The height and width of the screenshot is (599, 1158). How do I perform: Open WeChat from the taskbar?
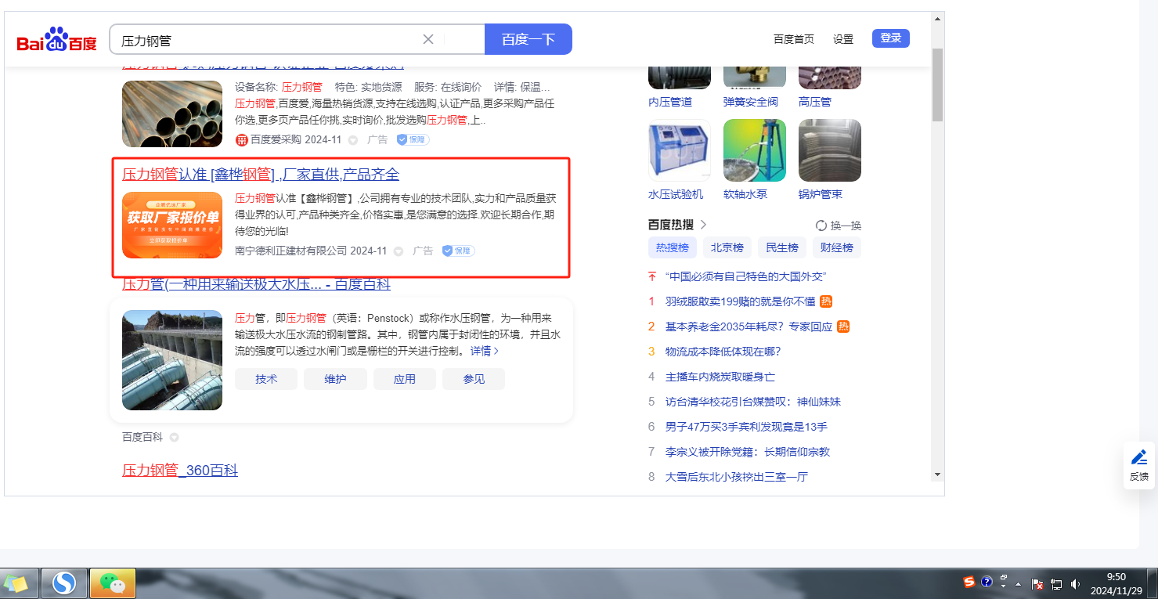pos(113,583)
